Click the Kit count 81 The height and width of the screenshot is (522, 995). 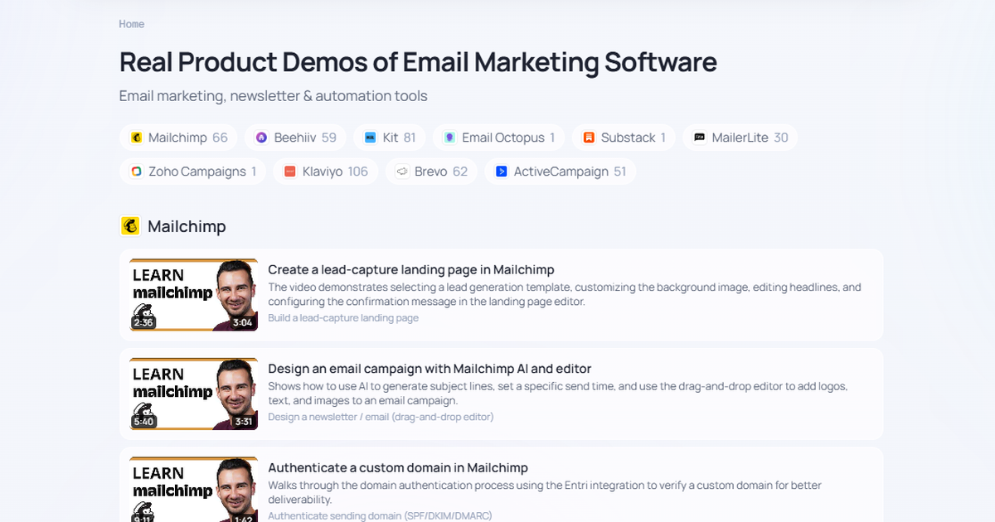coord(410,138)
